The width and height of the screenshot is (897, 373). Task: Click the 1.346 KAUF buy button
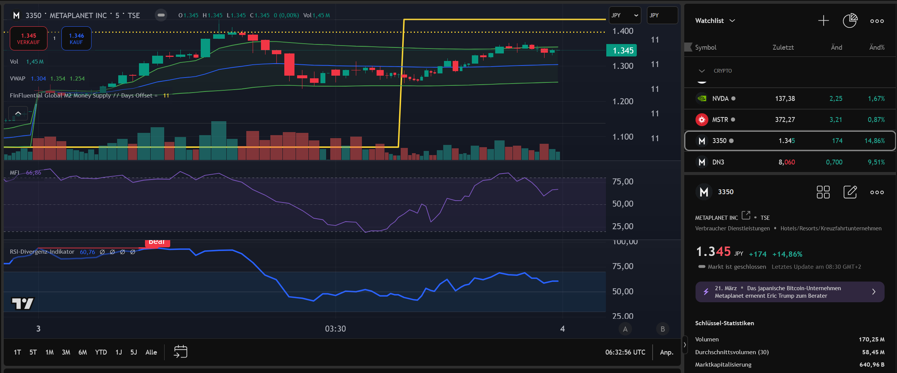[x=76, y=38]
